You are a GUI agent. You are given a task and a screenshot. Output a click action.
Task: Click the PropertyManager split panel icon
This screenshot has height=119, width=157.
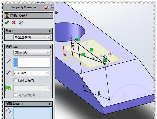coord(47,7)
